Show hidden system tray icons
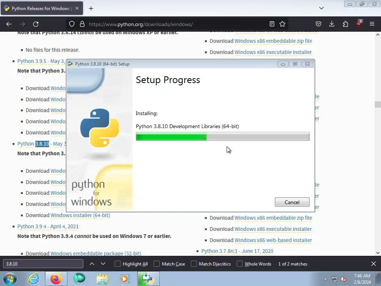The image size is (381, 286). point(325,279)
